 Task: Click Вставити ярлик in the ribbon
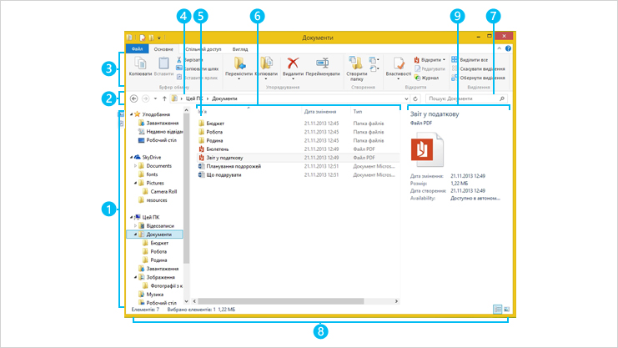click(x=197, y=78)
